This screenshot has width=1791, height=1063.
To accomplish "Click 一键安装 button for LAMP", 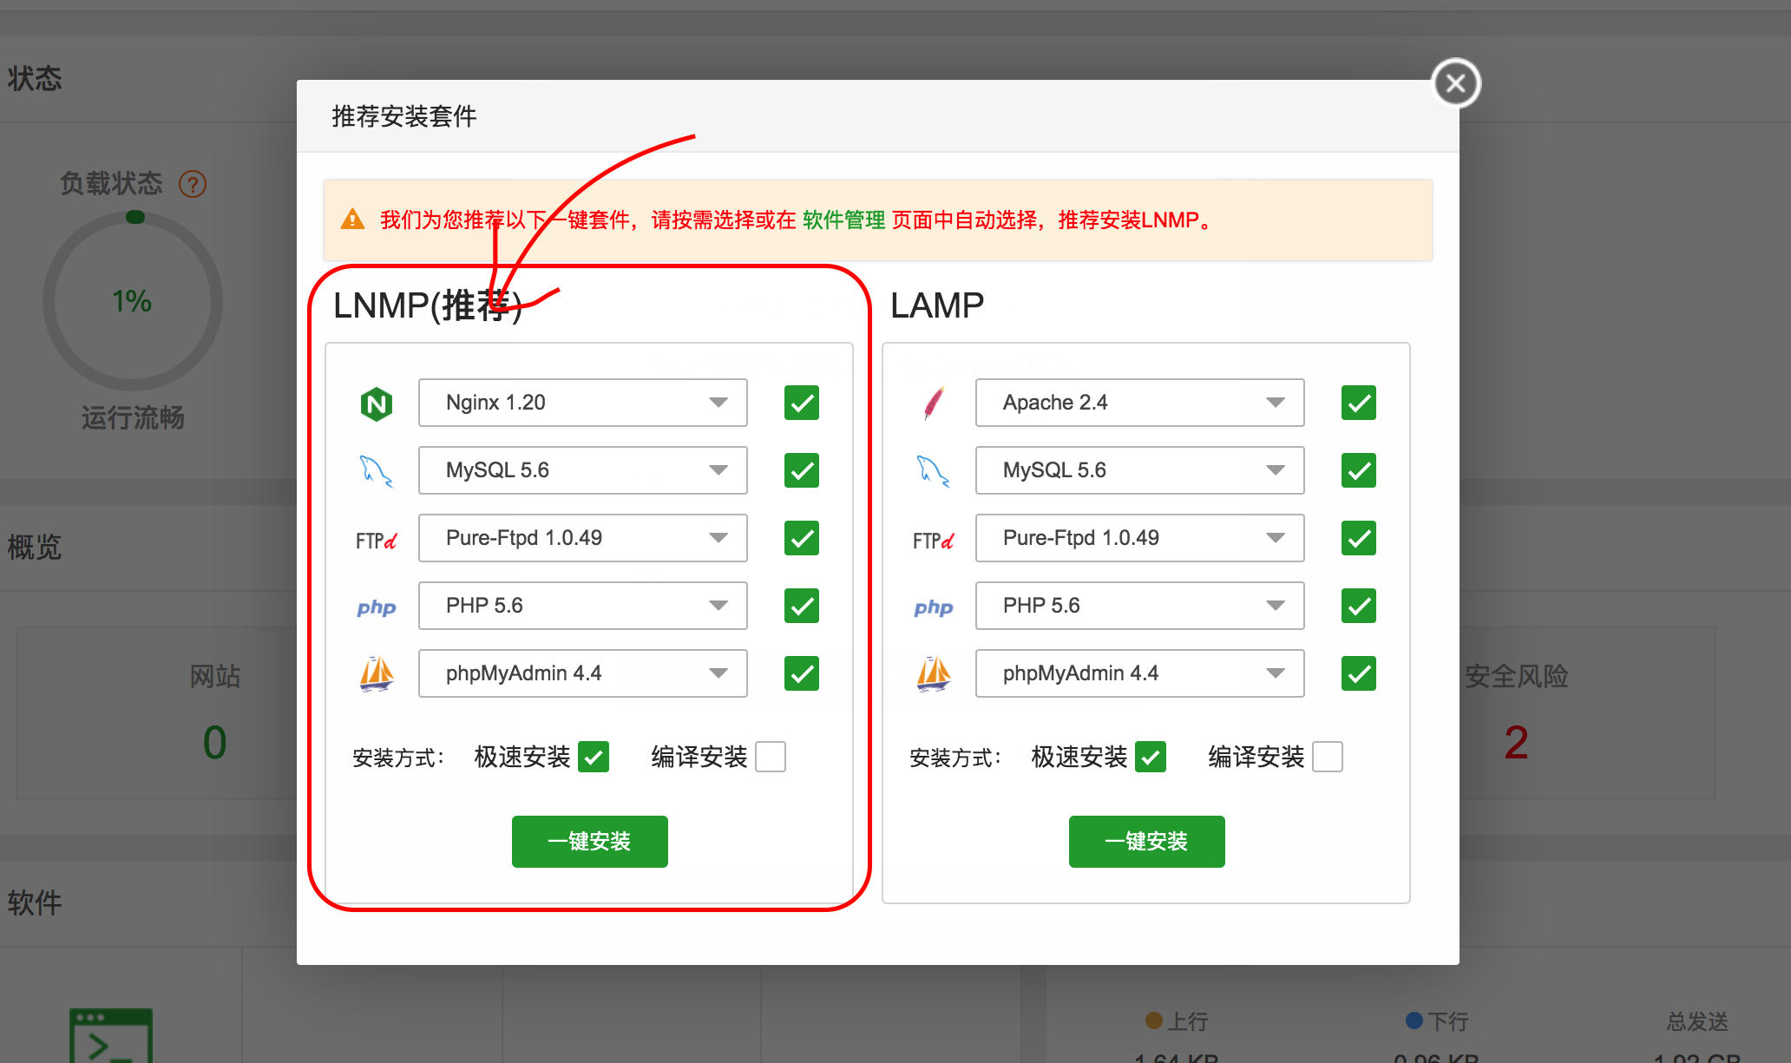I will pyautogui.click(x=1147, y=841).
